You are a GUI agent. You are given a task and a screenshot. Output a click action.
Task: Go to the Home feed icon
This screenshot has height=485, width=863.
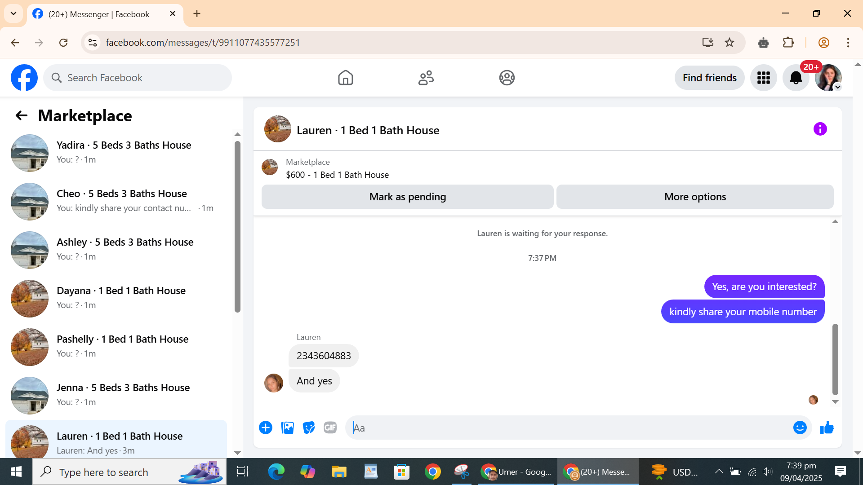[x=345, y=78]
